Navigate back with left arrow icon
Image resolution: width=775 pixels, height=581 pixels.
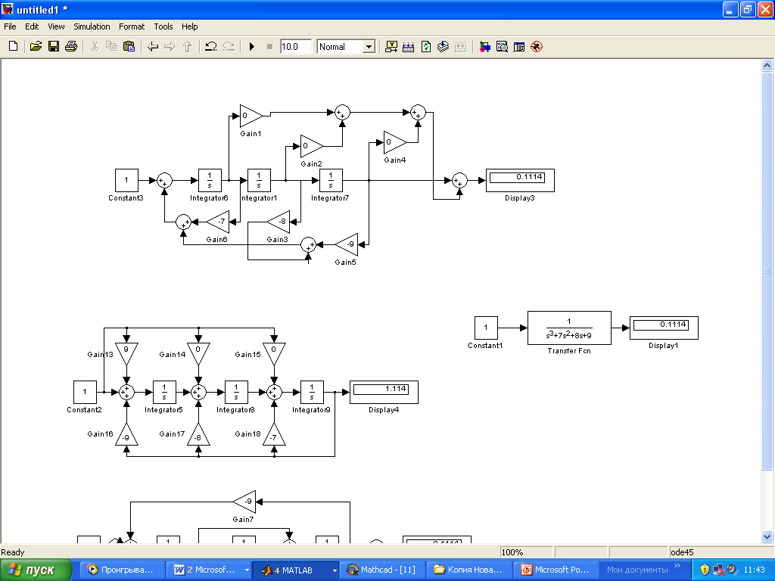(153, 46)
